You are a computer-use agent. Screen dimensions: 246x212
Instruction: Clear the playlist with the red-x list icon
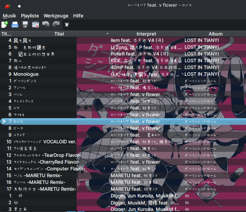[35, 25]
